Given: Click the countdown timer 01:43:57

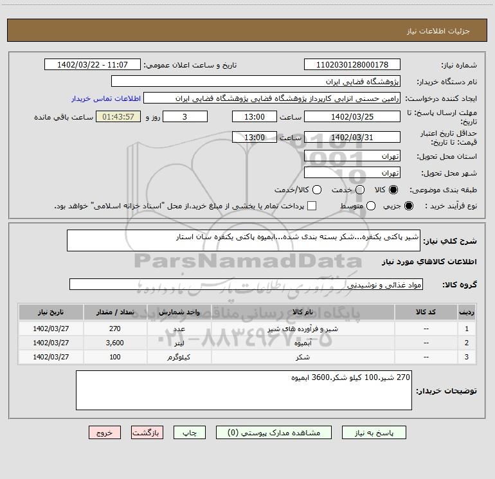Looking at the screenshot, I should pos(118,116).
